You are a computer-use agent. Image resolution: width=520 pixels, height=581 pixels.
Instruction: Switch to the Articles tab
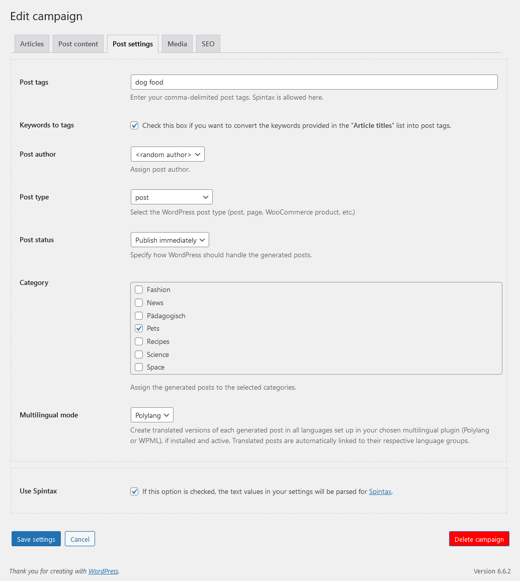tap(32, 44)
